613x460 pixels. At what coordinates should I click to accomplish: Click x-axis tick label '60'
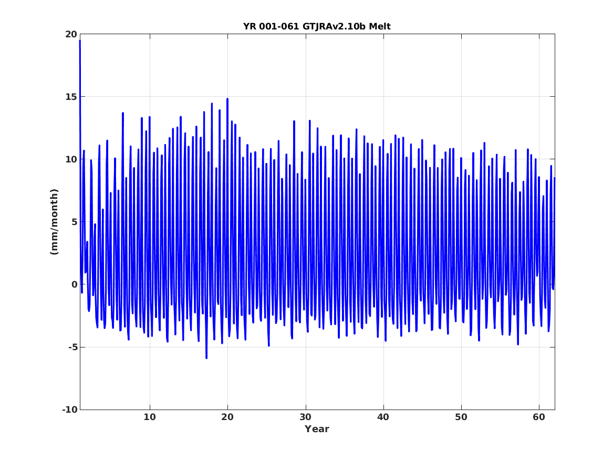click(539, 417)
